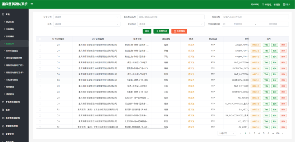
Task: Click the 状态 column header
Action: point(191,39)
